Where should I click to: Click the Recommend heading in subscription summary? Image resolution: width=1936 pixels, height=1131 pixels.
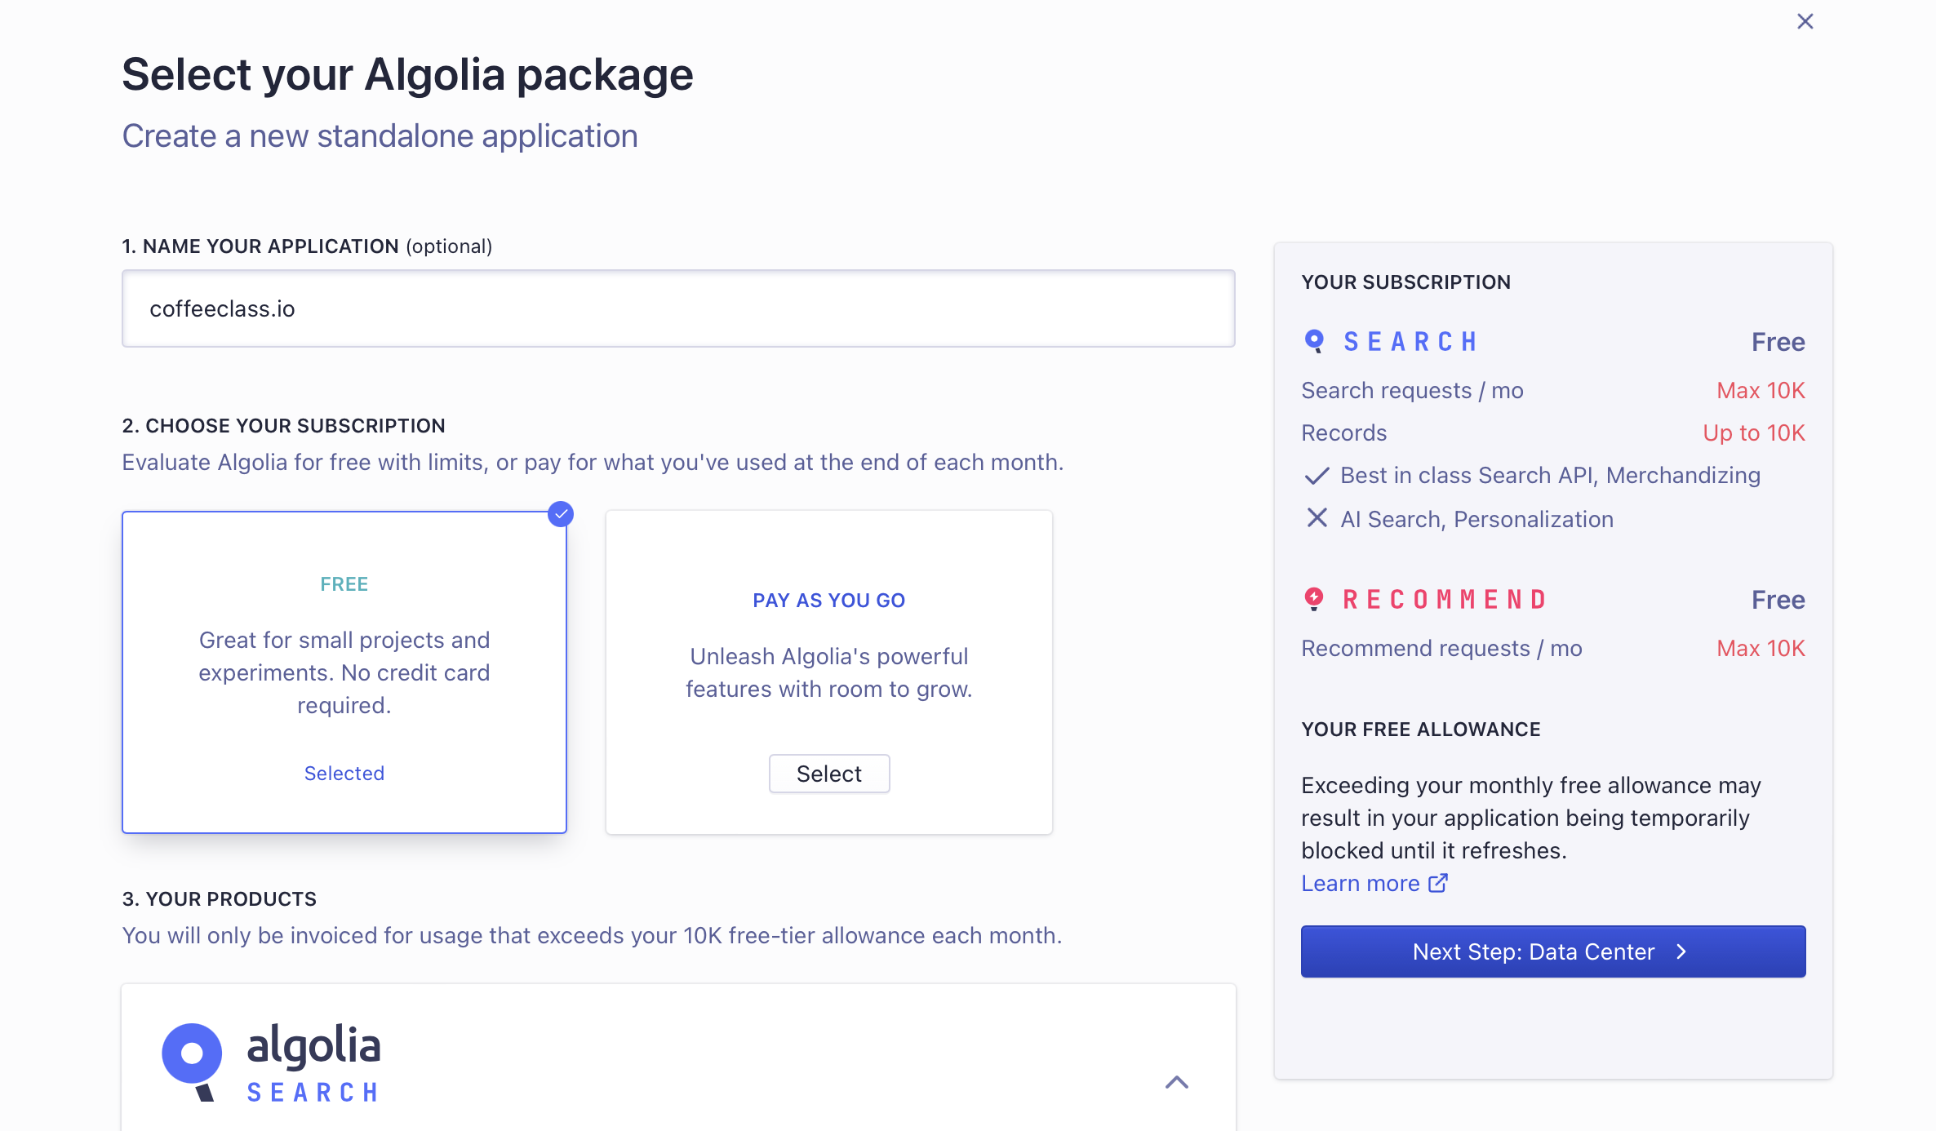[x=1445, y=599]
